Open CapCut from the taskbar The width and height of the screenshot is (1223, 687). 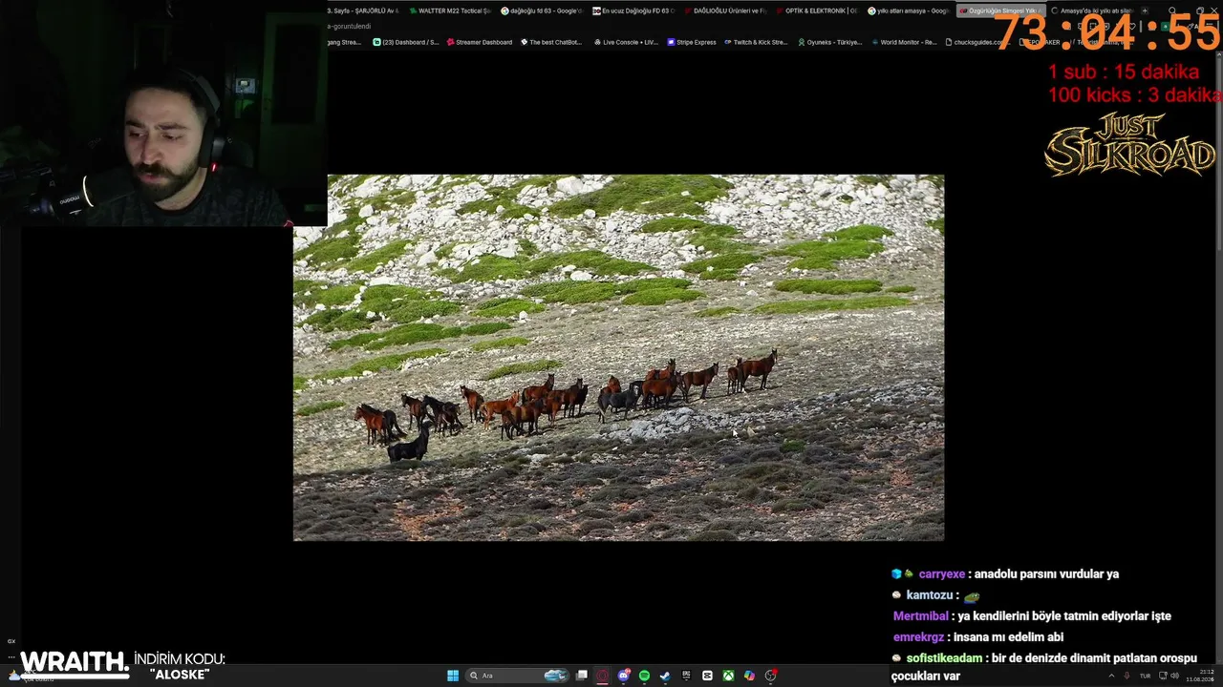[x=707, y=676]
